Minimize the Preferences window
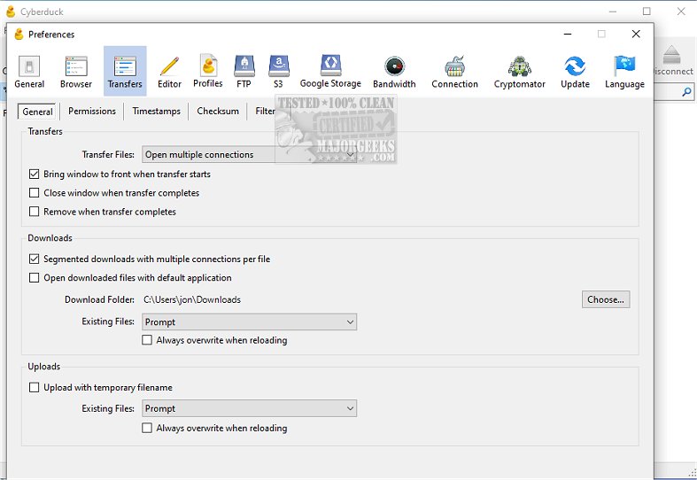The width and height of the screenshot is (697, 480). [x=568, y=34]
